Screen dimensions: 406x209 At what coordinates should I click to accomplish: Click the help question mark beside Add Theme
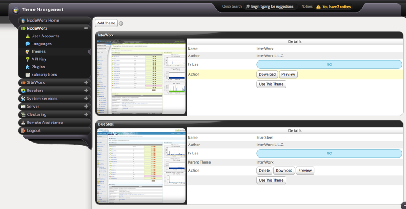coord(120,23)
